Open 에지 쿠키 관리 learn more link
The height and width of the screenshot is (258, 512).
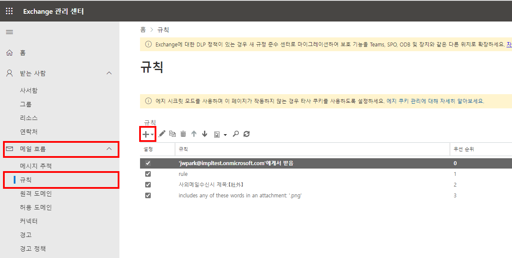coord(435,101)
